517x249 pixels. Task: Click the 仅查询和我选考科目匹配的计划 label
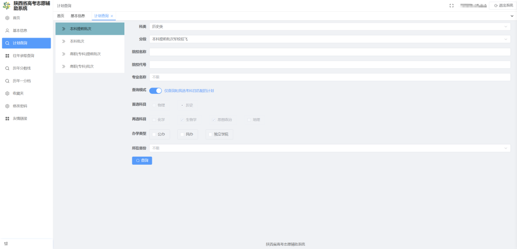[x=189, y=91]
